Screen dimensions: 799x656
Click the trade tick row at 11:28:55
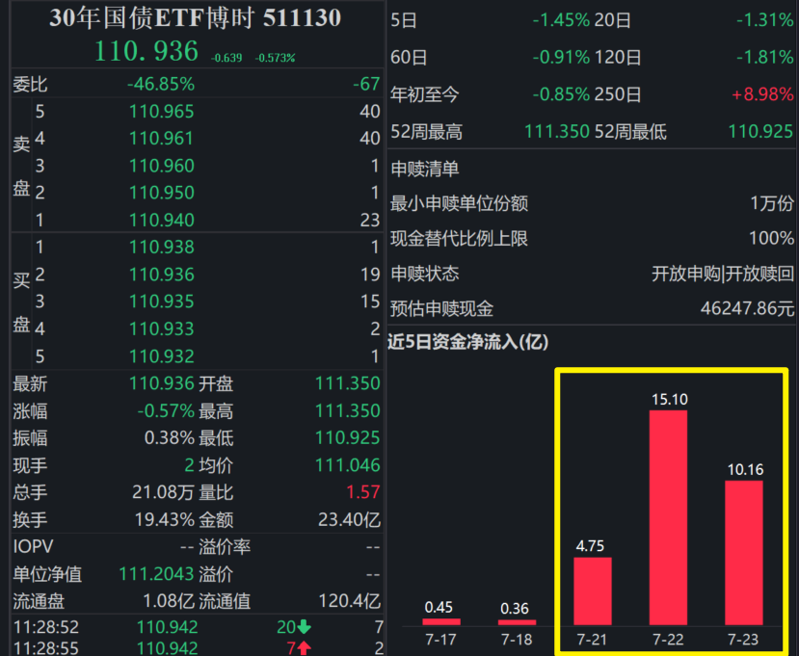(x=198, y=648)
